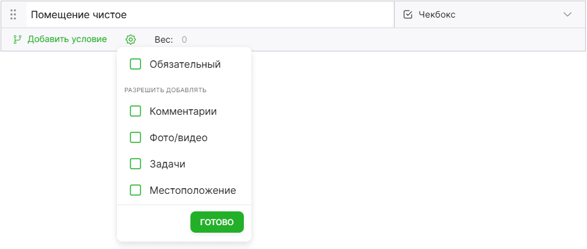Click the weight value 0 field
Image resolution: width=587 pixels, height=249 pixels.
(184, 40)
